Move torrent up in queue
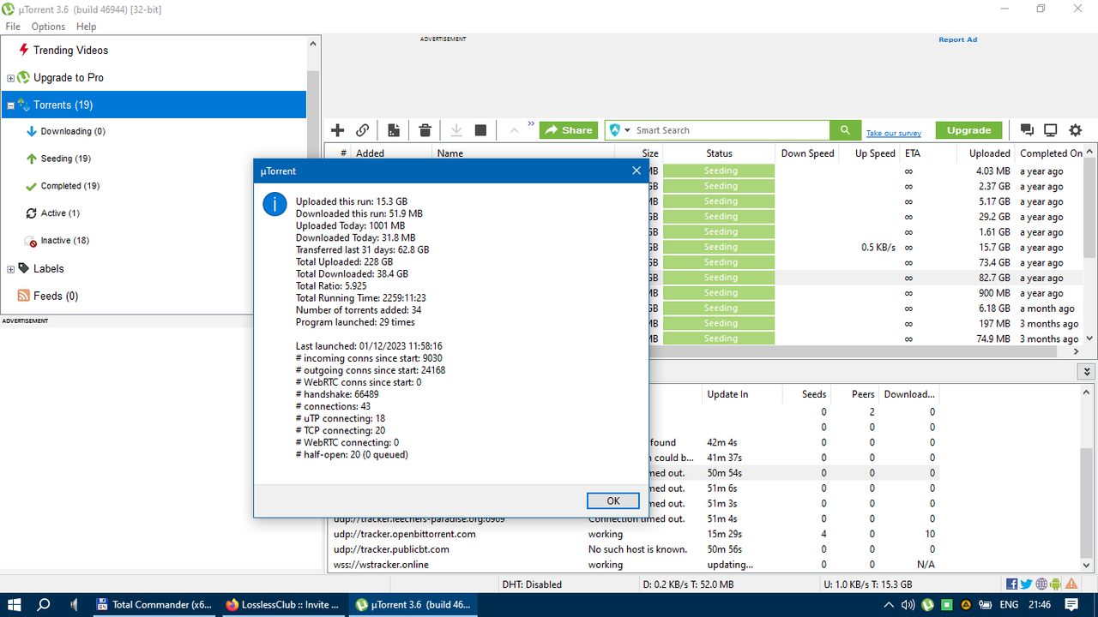1098x617 pixels. (514, 130)
